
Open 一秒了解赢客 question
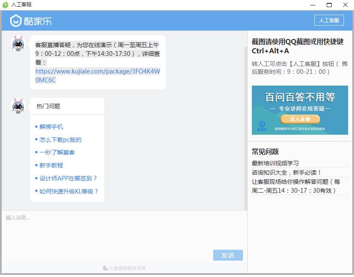pos(57,152)
